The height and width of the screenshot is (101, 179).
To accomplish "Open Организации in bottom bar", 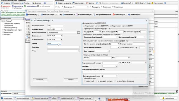I will tap(7, 98).
